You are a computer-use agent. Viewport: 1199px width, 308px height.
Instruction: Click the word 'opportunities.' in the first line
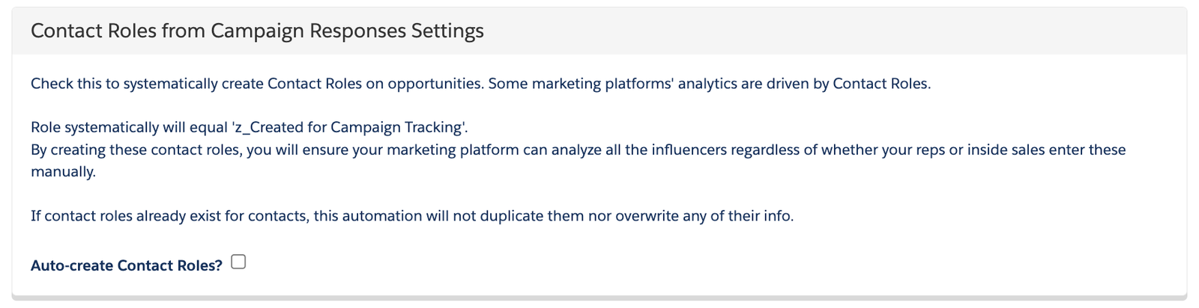tap(435, 84)
